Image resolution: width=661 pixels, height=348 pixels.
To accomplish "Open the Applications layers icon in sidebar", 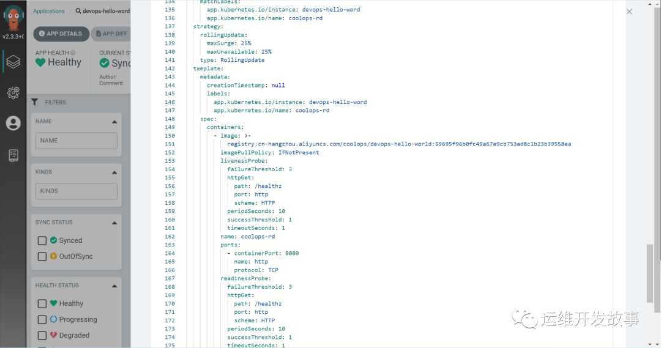I will tap(13, 62).
